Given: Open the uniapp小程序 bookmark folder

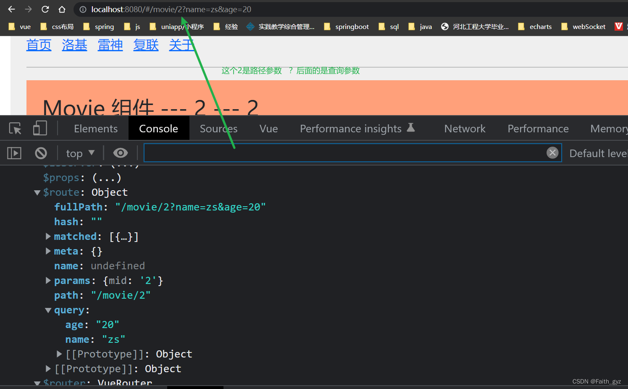Looking at the screenshot, I should pyautogui.click(x=176, y=26).
